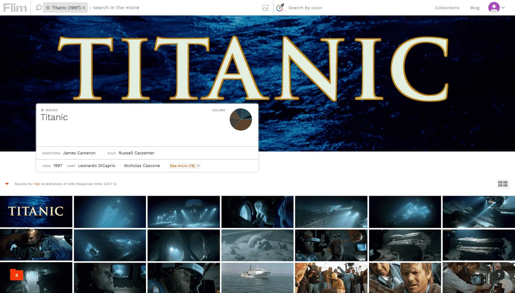Click the Titanic (1997) filter tag
The image size is (515, 293).
point(66,8)
